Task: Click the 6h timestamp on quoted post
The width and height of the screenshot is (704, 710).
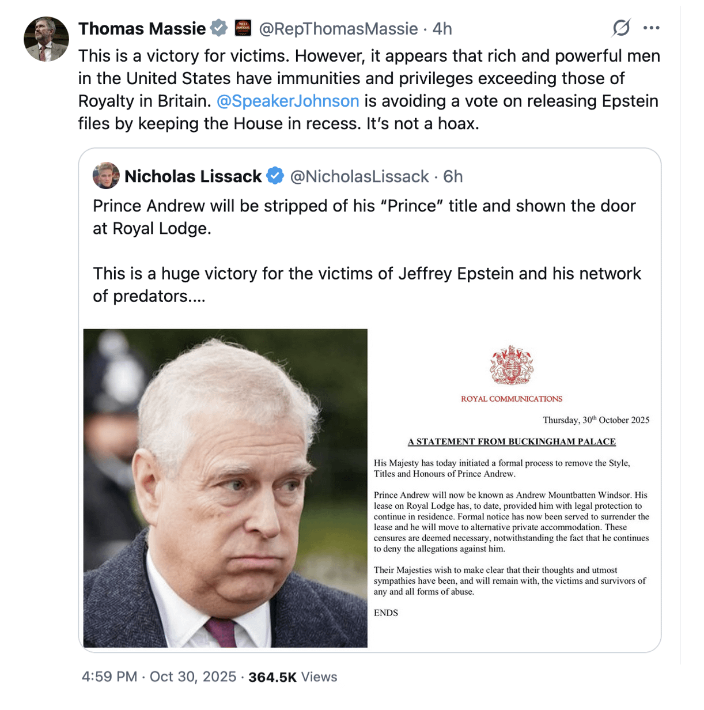Action: coord(453,176)
